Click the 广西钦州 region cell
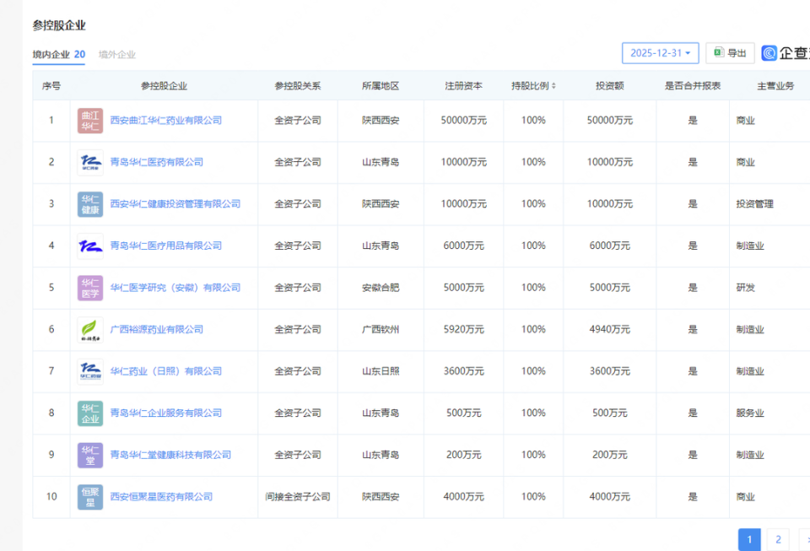Screen dimensions: 810x551 click(381, 329)
